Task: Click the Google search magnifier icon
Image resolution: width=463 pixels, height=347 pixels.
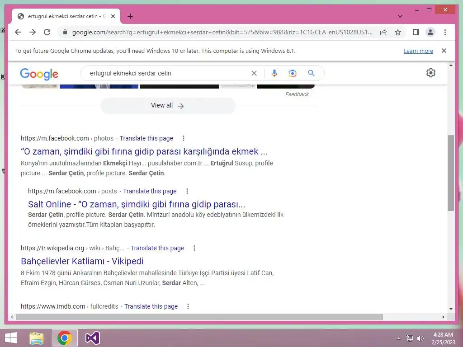Action: (311, 73)
